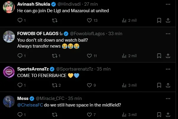Share Avinash Shukla's tweet

(168, 21)
